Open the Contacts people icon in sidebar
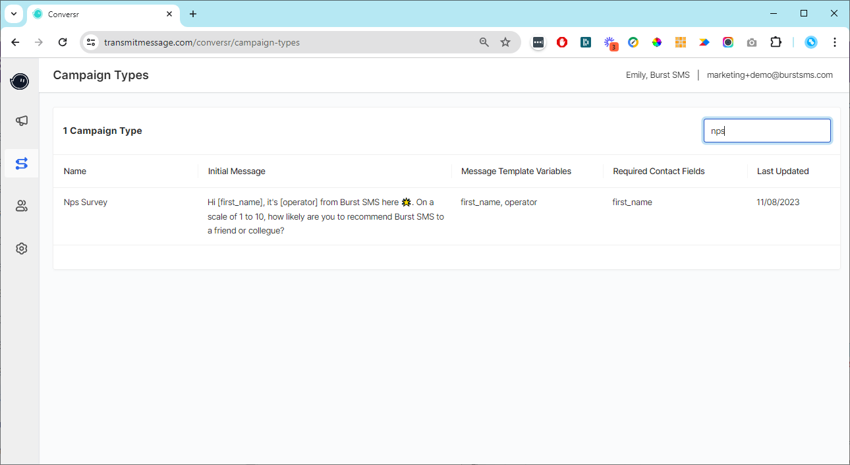Image resolution: width=850 pixels, height=465 pixels. [x=21, y=206]
